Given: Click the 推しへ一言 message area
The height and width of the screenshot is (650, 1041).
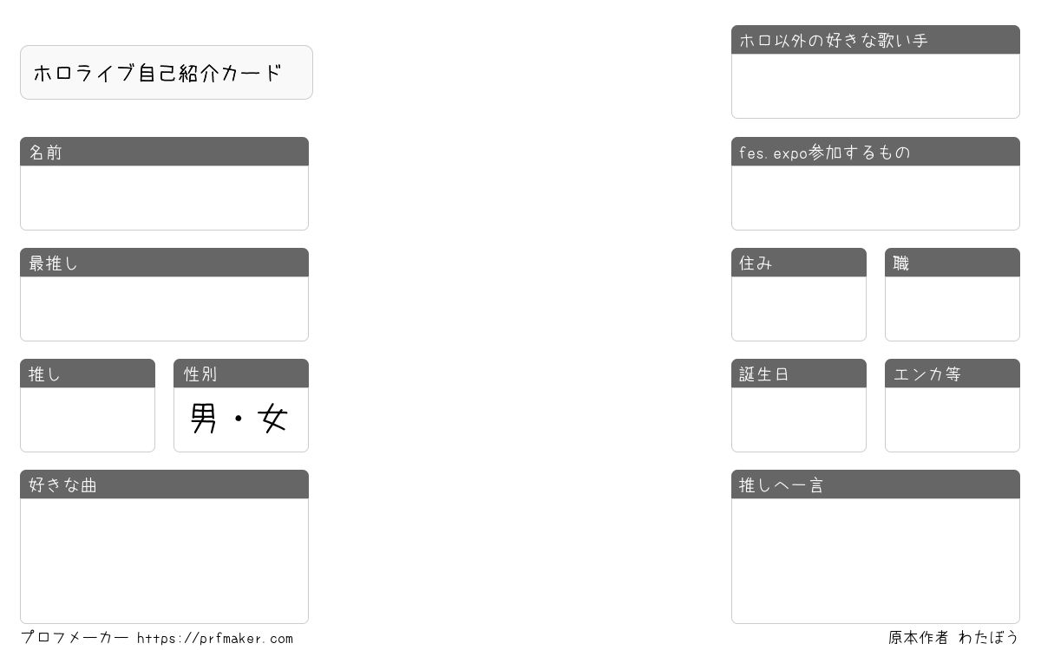Looking at the screenshot, I should pos(875,560).
